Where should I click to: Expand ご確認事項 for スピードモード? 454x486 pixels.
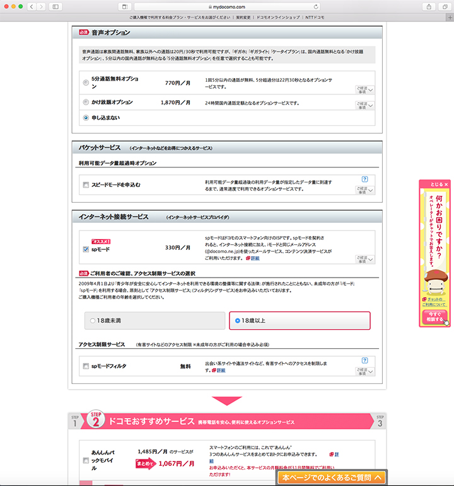click(365, 190)
